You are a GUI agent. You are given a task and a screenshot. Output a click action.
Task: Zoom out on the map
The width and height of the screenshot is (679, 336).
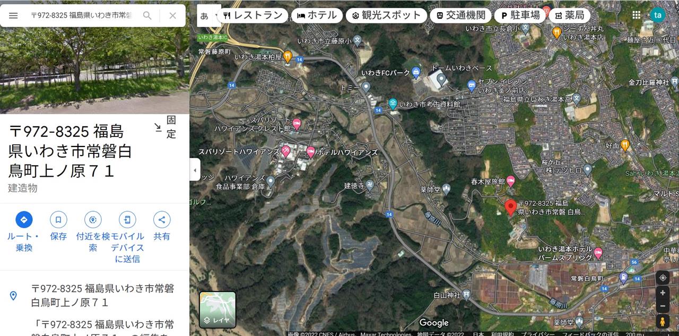[x=663, y=306]
